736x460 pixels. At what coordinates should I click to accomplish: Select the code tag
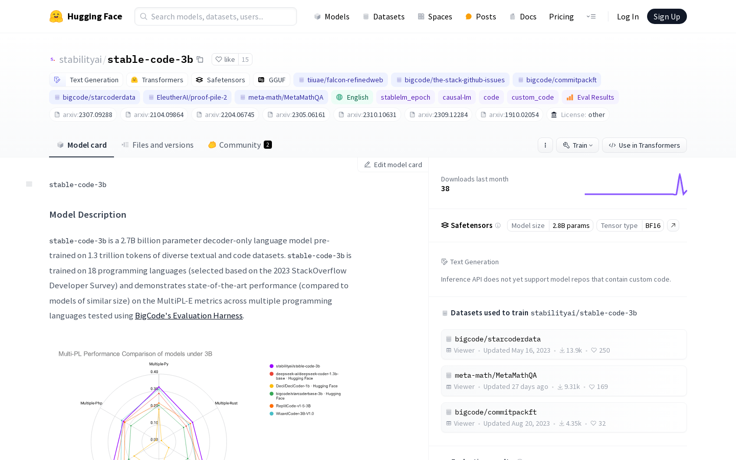[x=491, y=97]
